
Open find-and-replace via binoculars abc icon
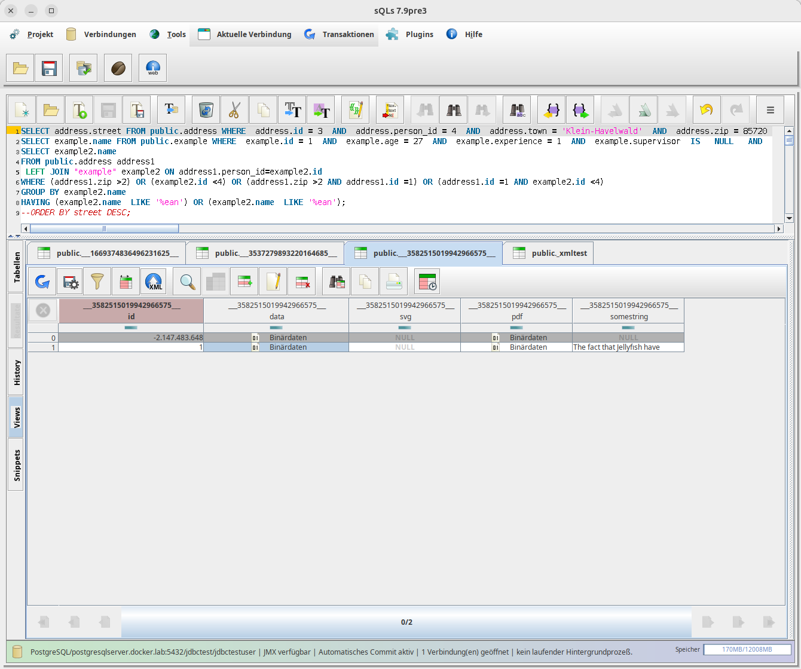[517, 110]
